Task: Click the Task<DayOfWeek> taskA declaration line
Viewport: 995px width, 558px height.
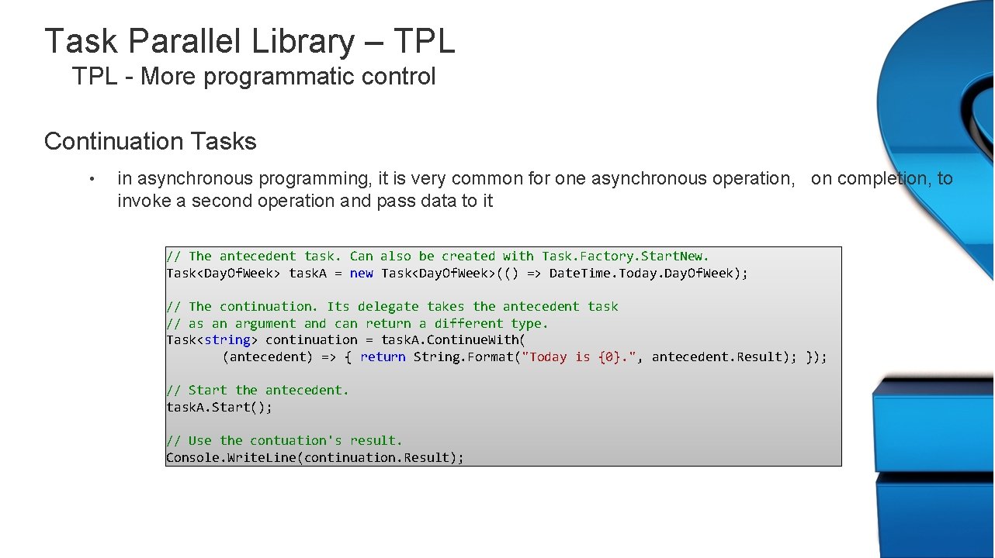Action: (456, 273)
